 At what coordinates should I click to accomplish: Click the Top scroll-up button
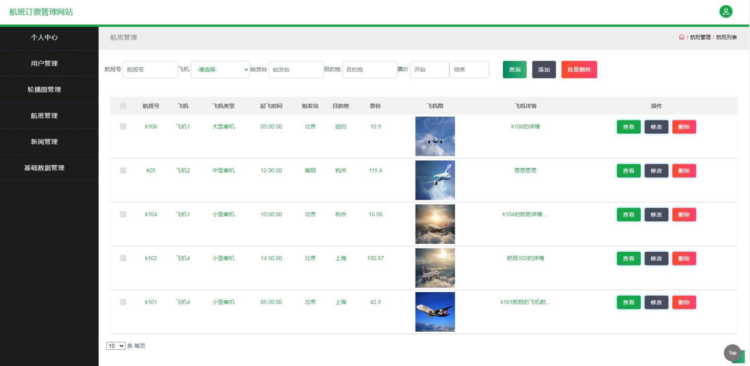coord(732,353)
